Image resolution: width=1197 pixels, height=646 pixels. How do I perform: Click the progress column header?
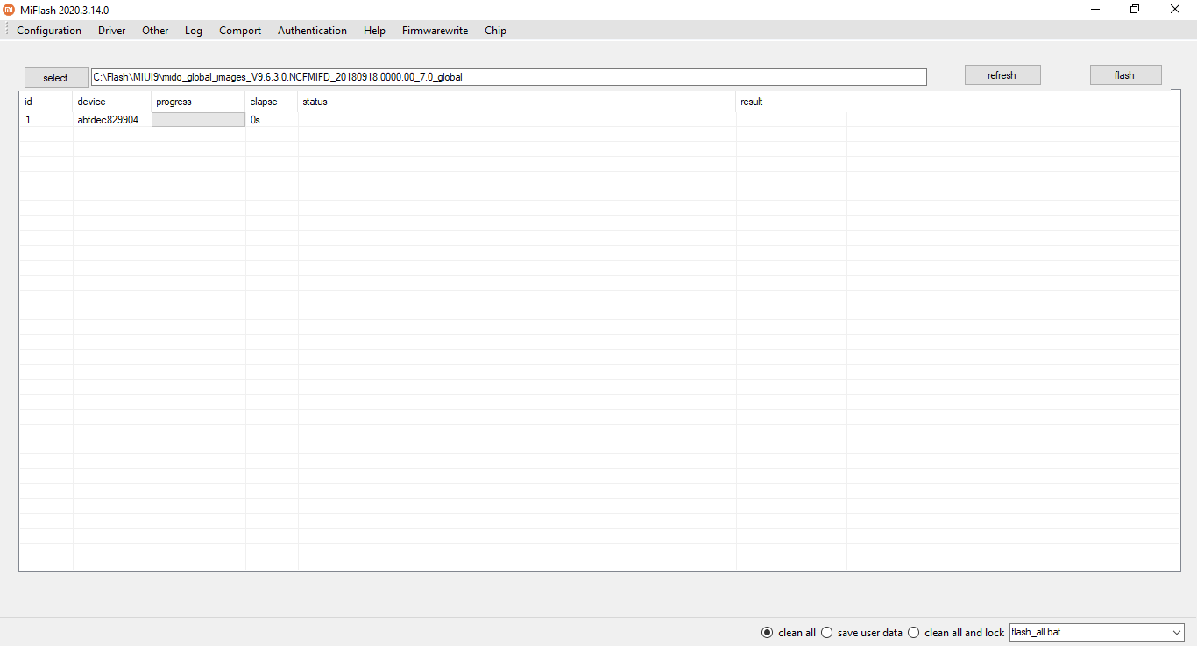pyautogui.click(x=198, y=102)
